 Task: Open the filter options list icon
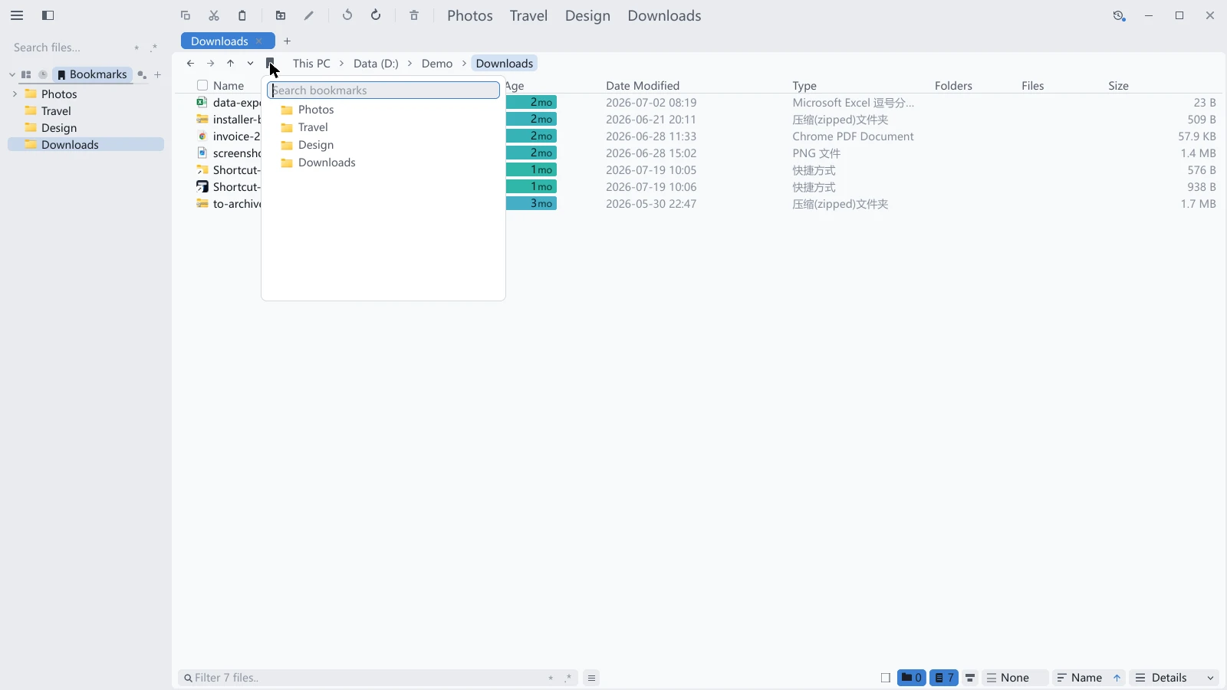(591, 678)
